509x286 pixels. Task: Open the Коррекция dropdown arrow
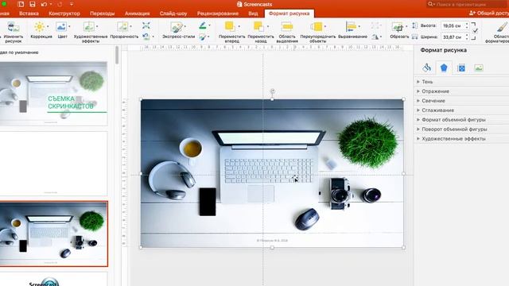[x=48, y=26]
